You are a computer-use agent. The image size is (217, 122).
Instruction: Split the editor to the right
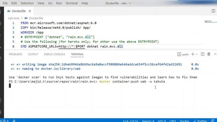click(x=213, y=11)
